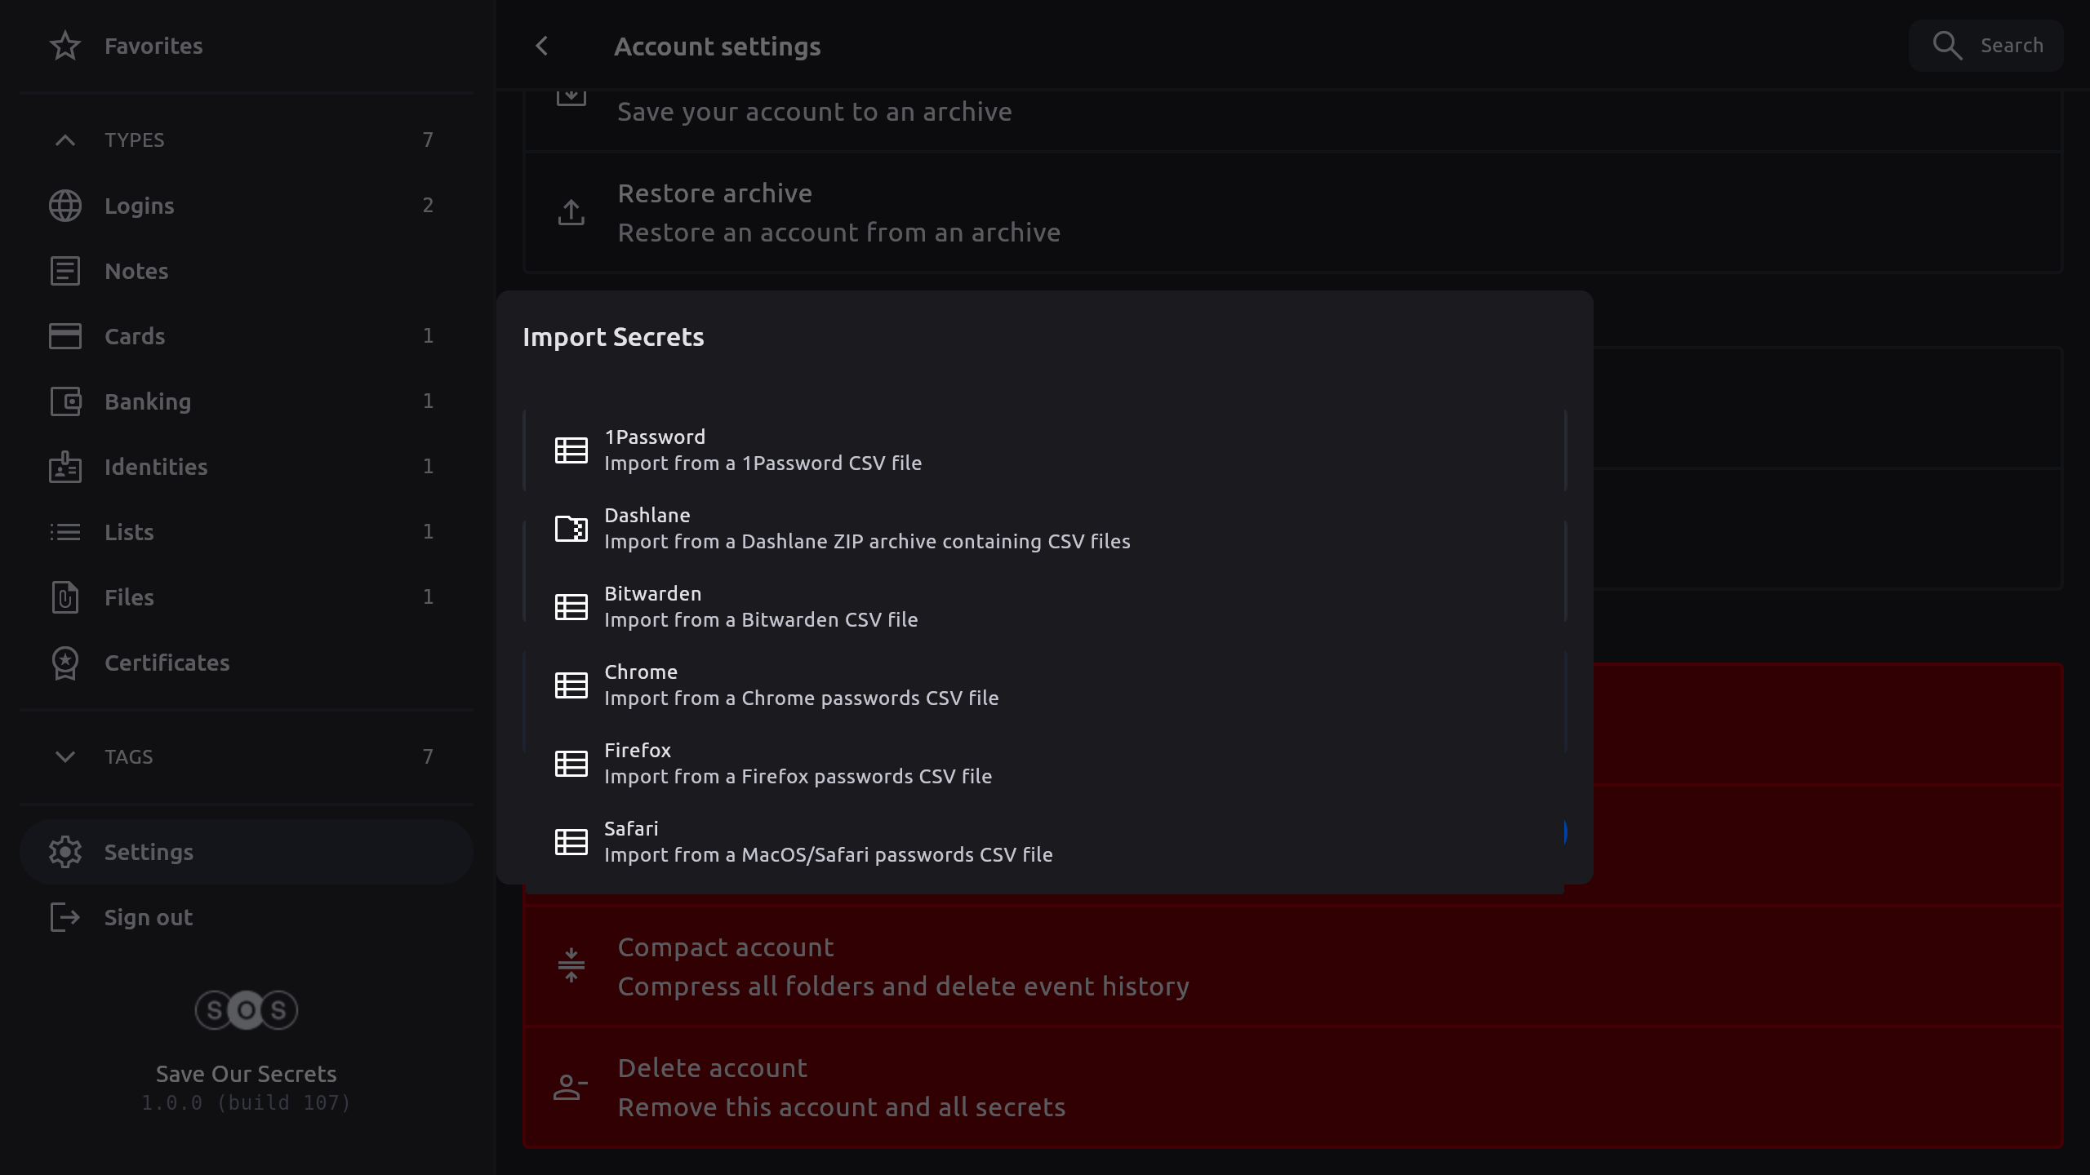Image resolution: width=2090 pixels, height=1175 pixels.
Task: Open Settings in the sidebar
Action: (x=149, y=852)
